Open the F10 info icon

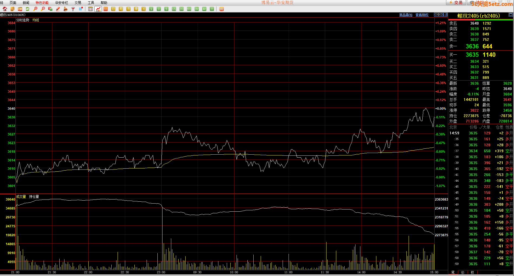20,9
